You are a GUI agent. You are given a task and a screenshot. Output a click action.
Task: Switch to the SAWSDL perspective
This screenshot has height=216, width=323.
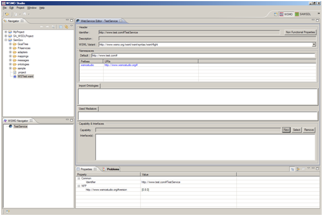(303, 14)
